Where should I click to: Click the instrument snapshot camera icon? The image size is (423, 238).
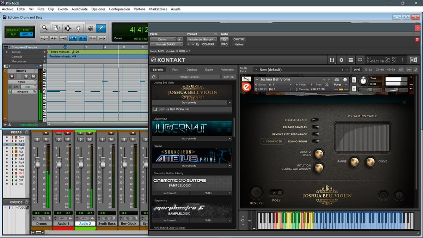[337, 80]
